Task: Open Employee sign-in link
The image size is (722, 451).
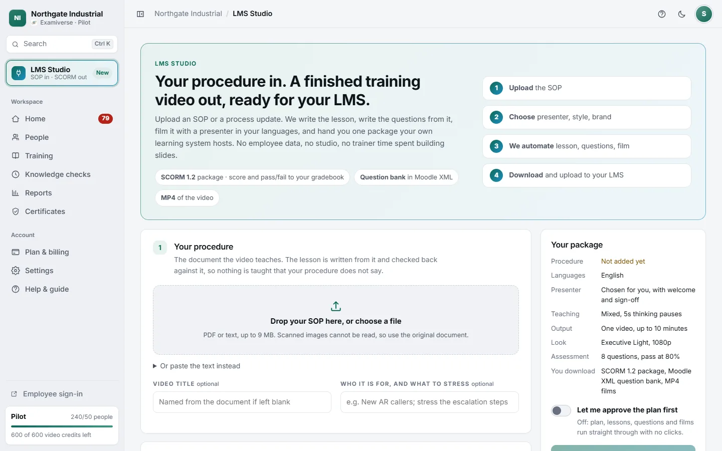Action: (62, 394)
